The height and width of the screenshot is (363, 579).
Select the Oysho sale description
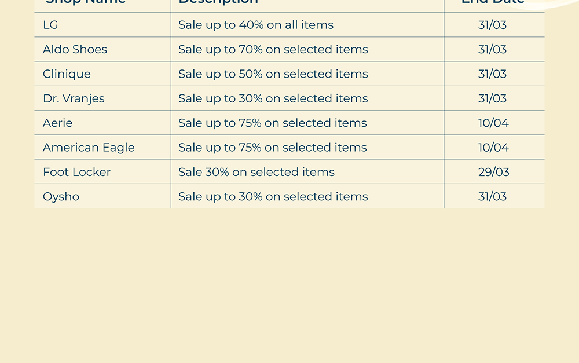click(273, 197)
